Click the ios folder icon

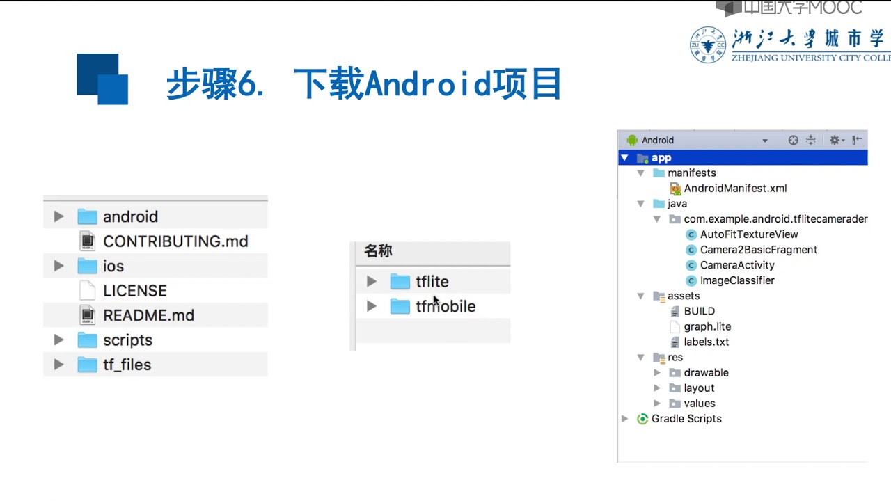[x=87, y=266]
